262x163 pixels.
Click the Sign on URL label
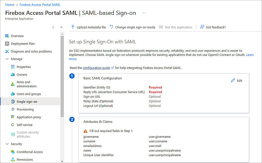click(92, 97)
